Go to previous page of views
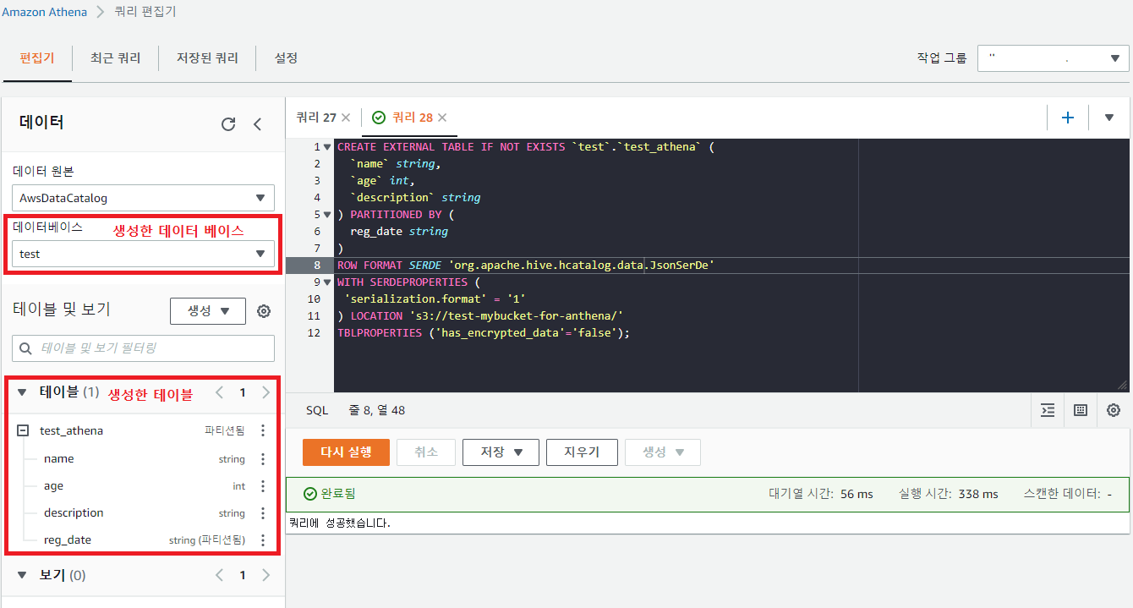Viewport: 1133px width, 608px height. coord(219,575)
